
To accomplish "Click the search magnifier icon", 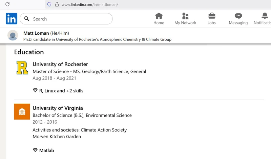I will coord(27,19).
